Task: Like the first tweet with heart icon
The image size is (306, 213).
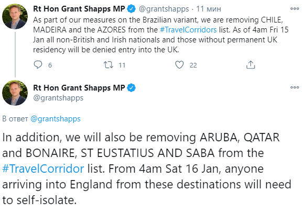Action: pyautogui.click(x=179, y=65)
